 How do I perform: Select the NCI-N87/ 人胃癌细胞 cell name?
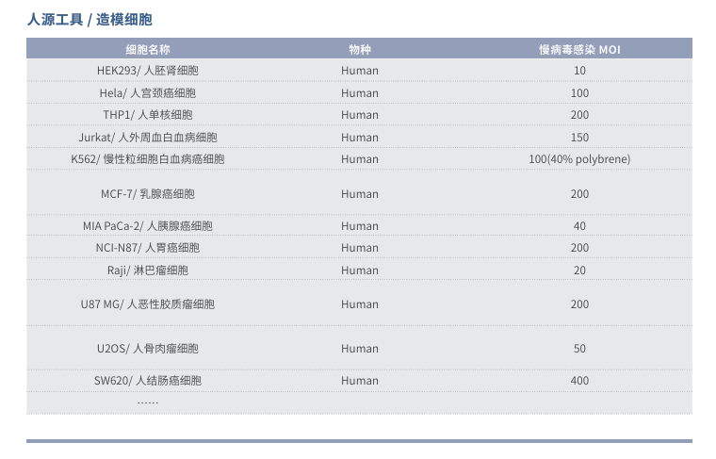pos(148,248)
